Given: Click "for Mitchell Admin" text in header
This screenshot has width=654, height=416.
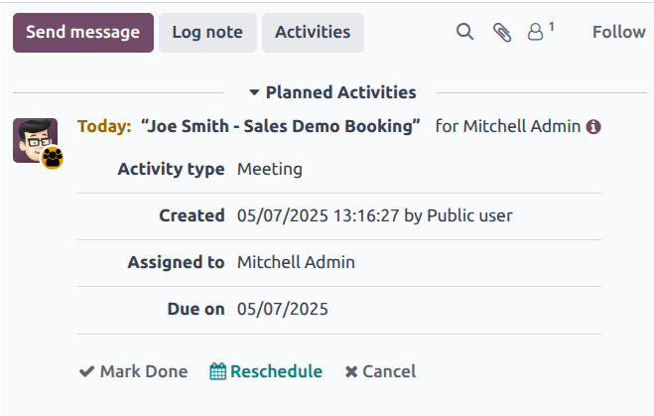Looking at the screenshot, I should tap(507, 126).
